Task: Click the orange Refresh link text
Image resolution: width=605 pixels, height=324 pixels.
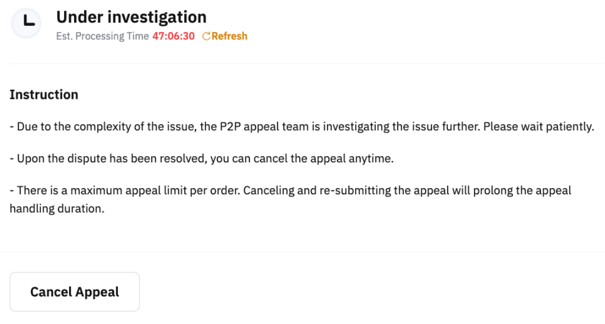Action: [229, 36]
